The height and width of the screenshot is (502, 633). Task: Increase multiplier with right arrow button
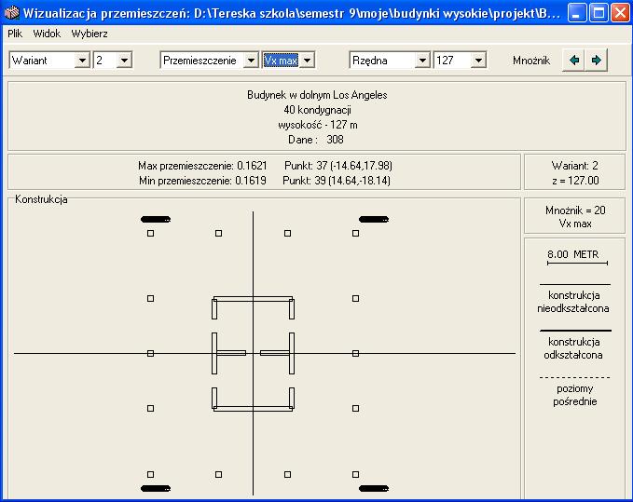tap(596, 61)
